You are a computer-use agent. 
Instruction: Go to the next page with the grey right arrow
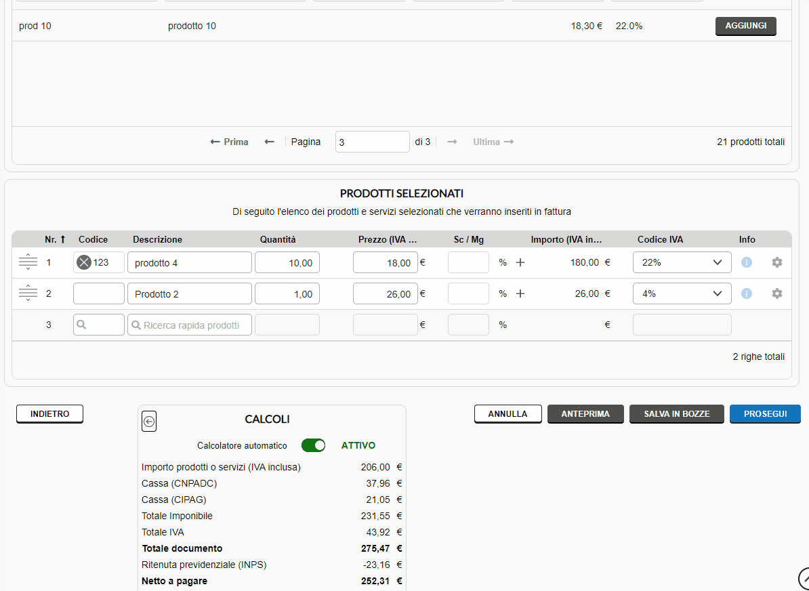[452, 142]
